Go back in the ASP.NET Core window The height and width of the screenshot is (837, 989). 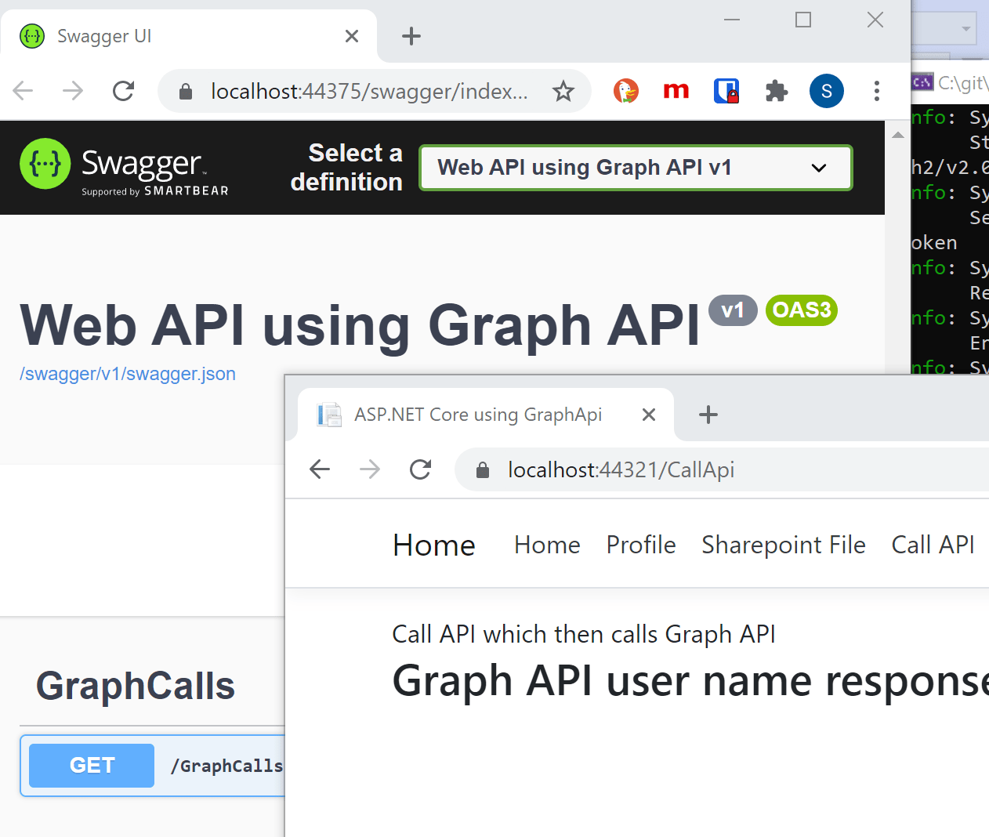[320, 469]
